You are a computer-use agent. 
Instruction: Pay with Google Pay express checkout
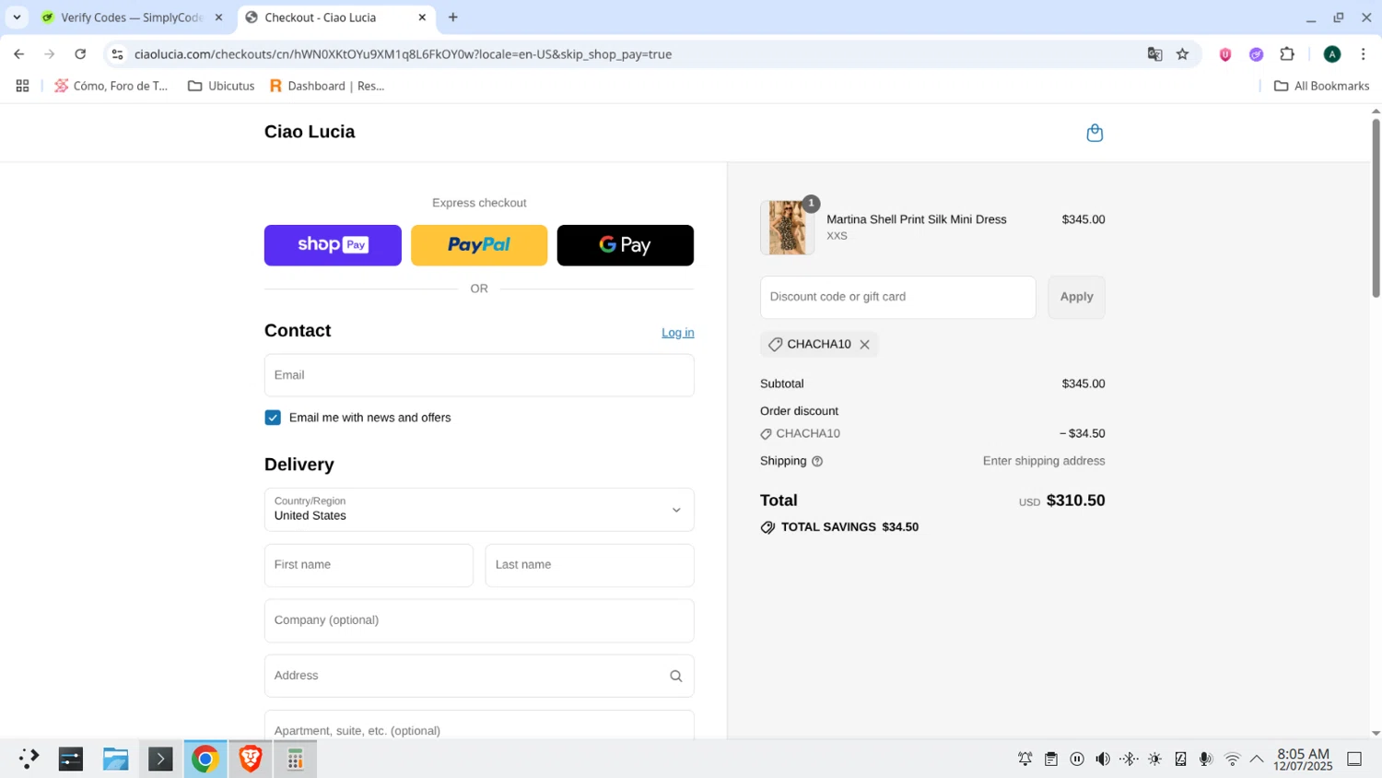pyautogui.click(x=626, y=245)
